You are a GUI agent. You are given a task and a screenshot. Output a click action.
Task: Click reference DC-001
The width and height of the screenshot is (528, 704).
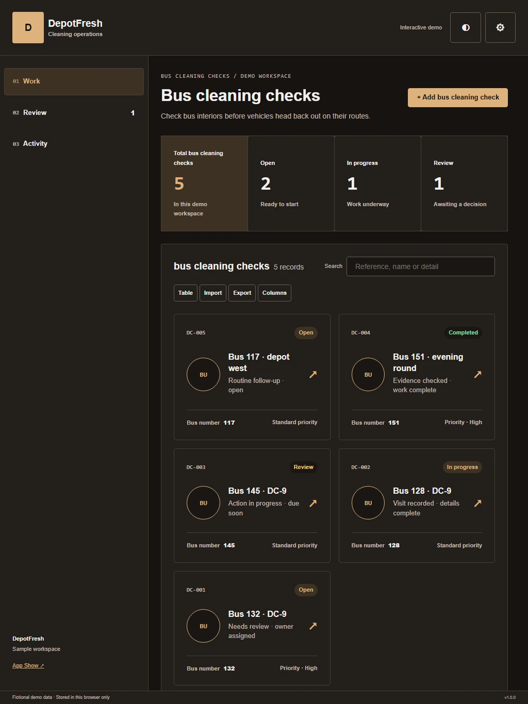click(x=196, y=590)
